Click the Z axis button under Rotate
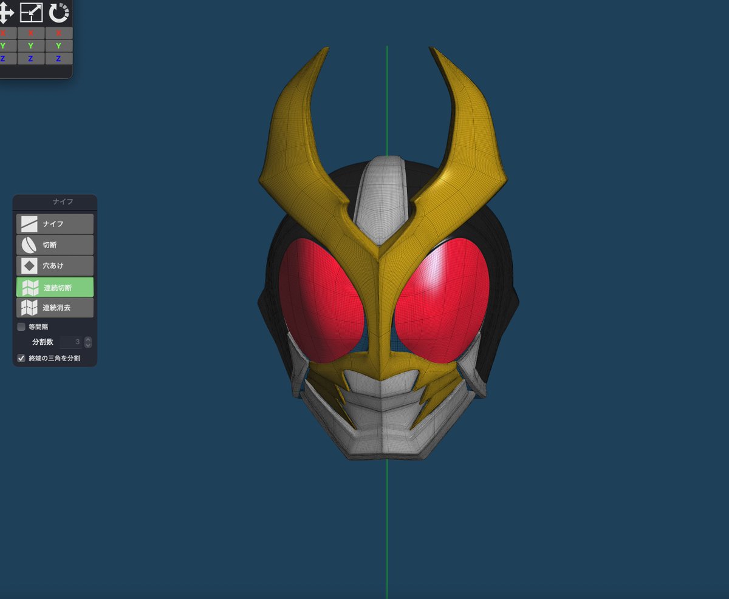This screenshot has height=599, width=729. coord(59,59)
